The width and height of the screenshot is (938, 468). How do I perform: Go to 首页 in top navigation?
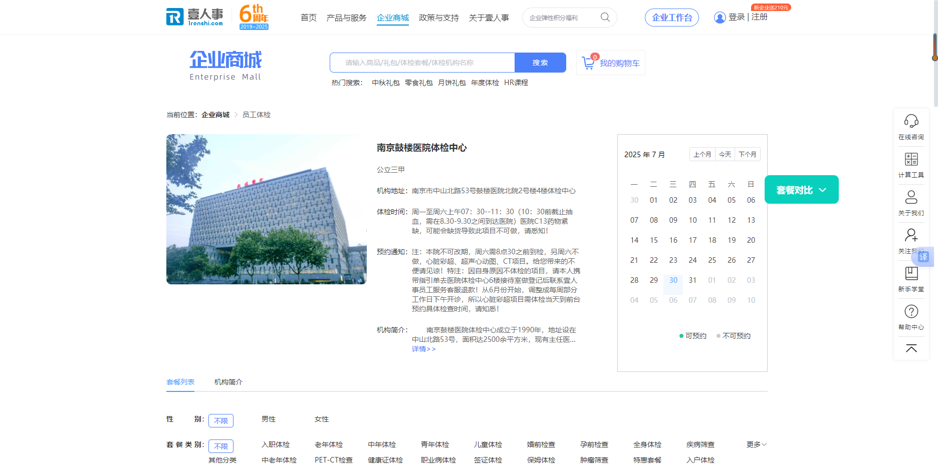tap(309, 18)
